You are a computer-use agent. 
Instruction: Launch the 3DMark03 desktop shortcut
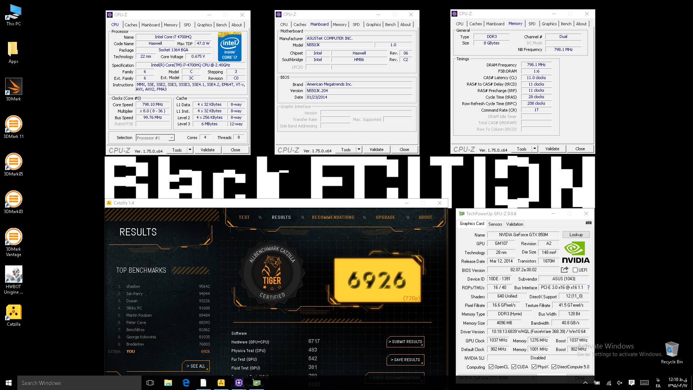pos(13,202)
